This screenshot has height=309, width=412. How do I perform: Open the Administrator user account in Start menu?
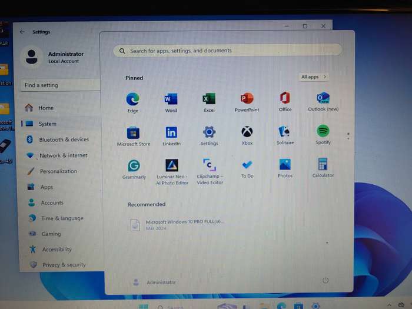tap(154, 282)
